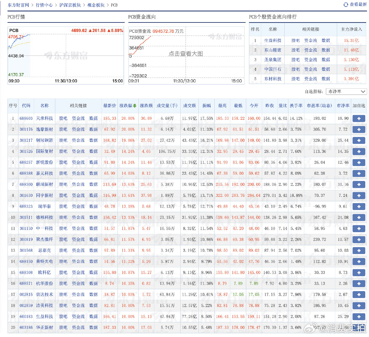Open stock code 688603 link
The width and height of the screenshot is (369, 337).
pyautogui.click(x=26, y=119)
